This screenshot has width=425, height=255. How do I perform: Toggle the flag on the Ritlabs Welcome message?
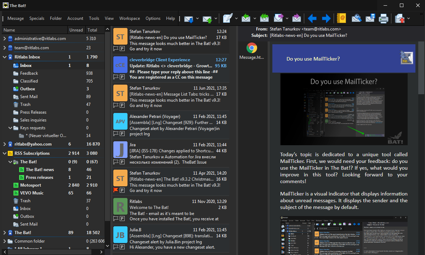click(116, 218)
